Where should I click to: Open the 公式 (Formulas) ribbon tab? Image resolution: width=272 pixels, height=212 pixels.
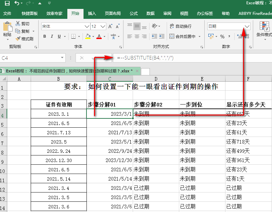134,14
